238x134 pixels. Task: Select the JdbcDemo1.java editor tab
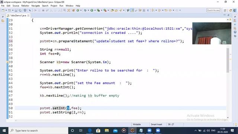coord(18,16)
